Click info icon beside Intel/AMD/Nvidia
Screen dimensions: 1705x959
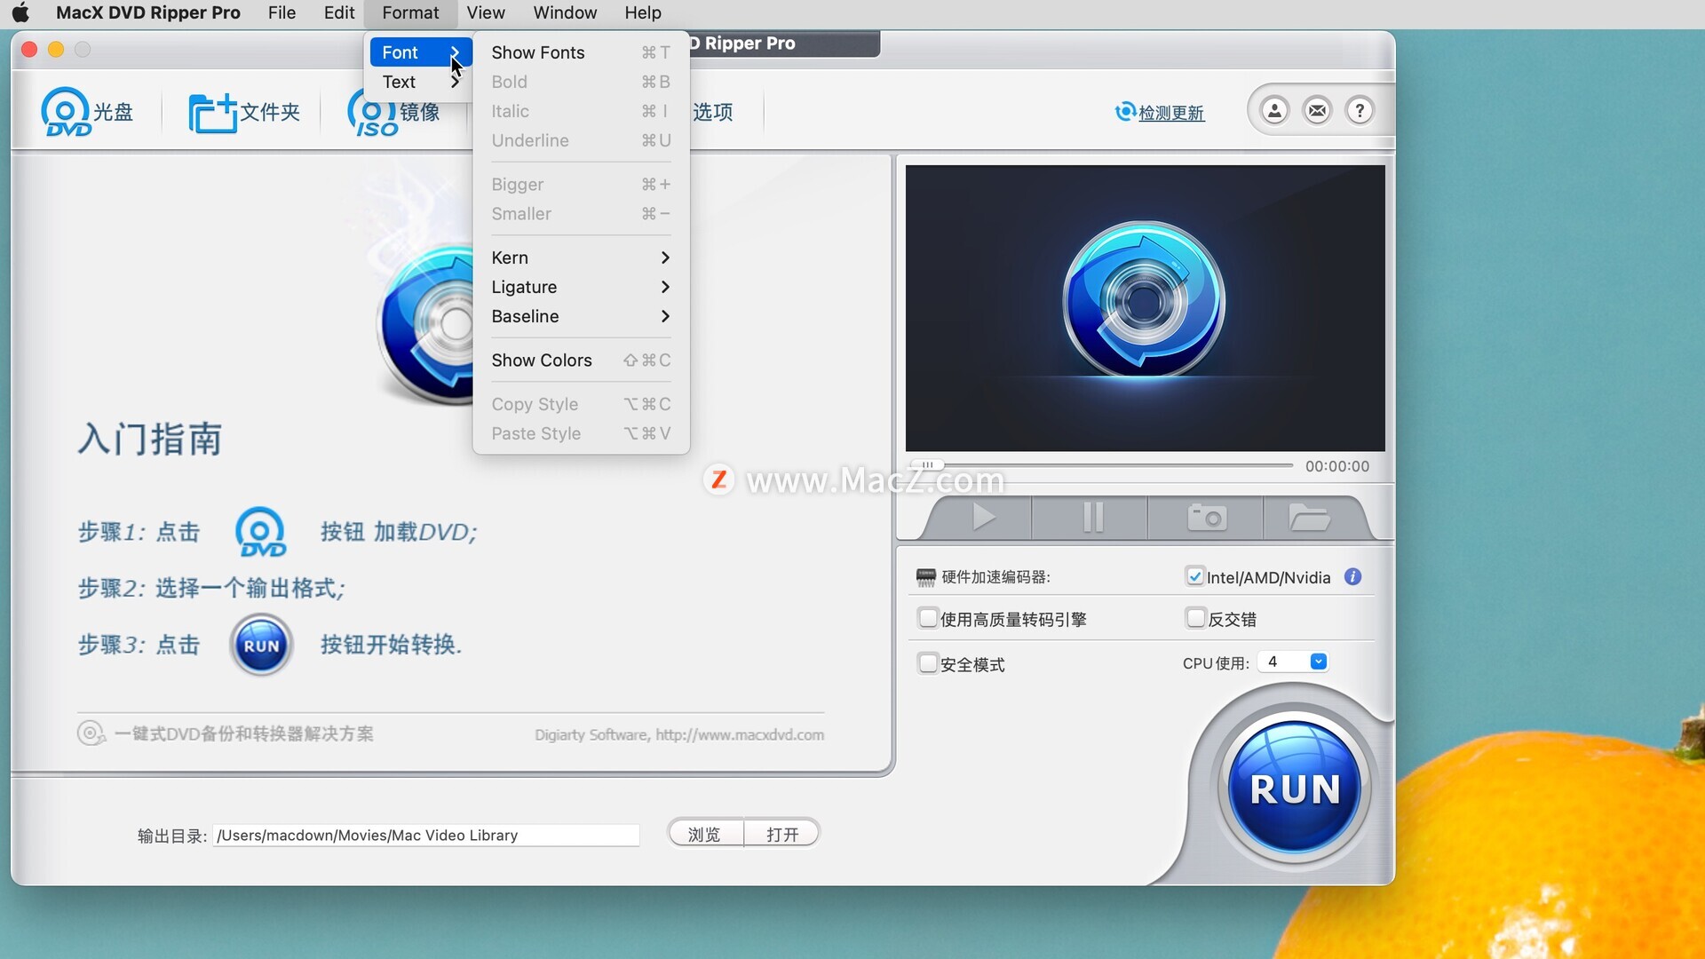(1352, 577)
